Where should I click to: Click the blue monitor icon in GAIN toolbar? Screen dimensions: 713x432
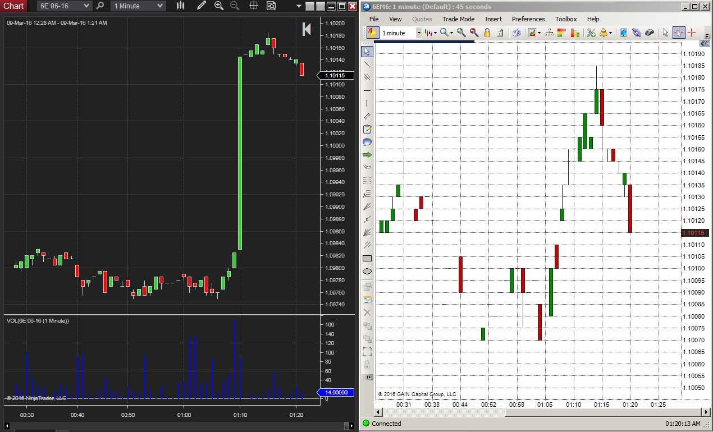coord(623,33)
